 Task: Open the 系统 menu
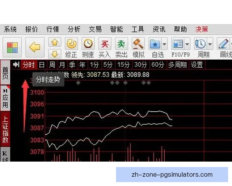point(10,29)
